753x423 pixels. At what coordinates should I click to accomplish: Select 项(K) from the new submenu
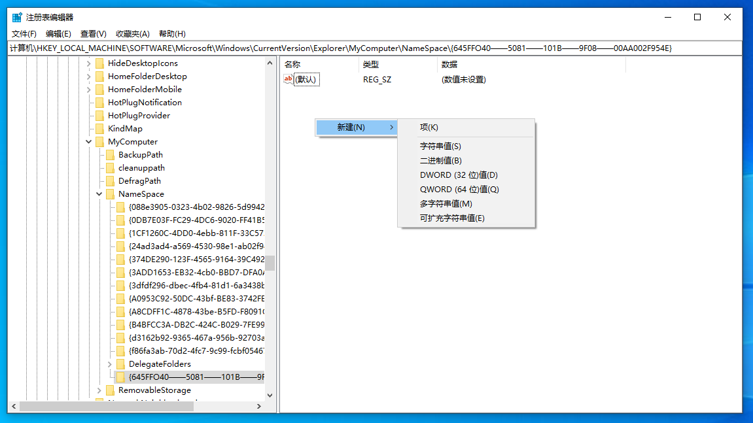pyautogui.click(x=428, y=126)
